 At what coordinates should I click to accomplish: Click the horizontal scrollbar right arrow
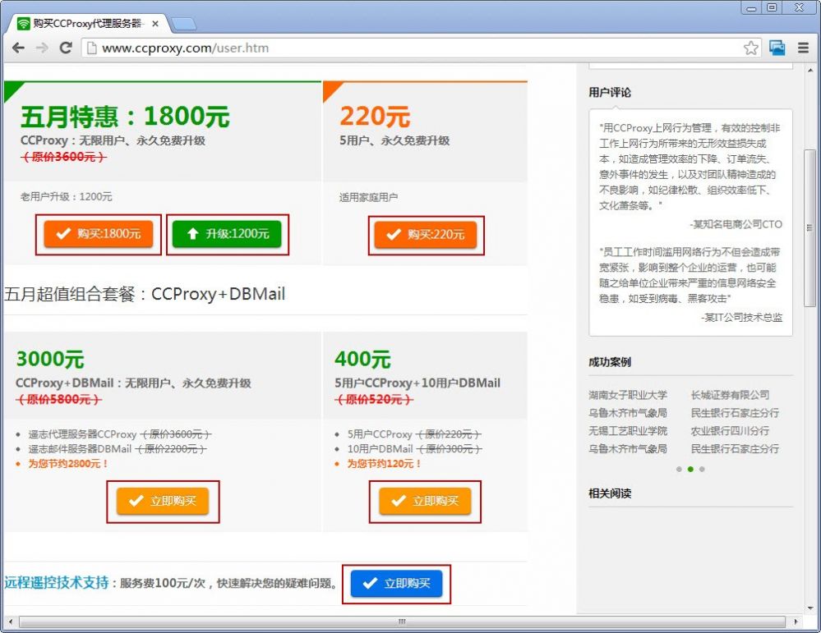796,622
